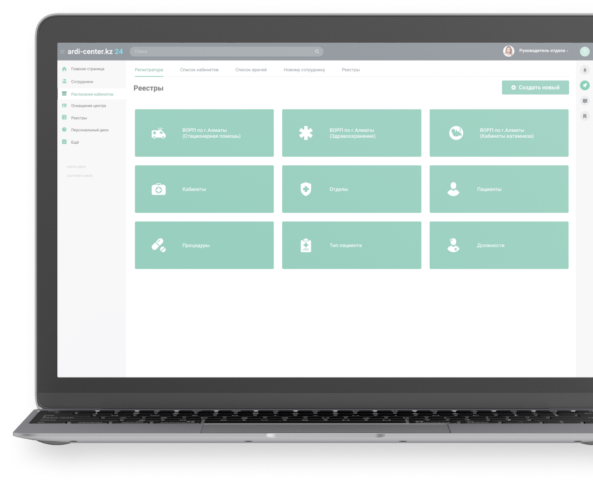Click the shield icon on Отделы tile

[306, 189]
